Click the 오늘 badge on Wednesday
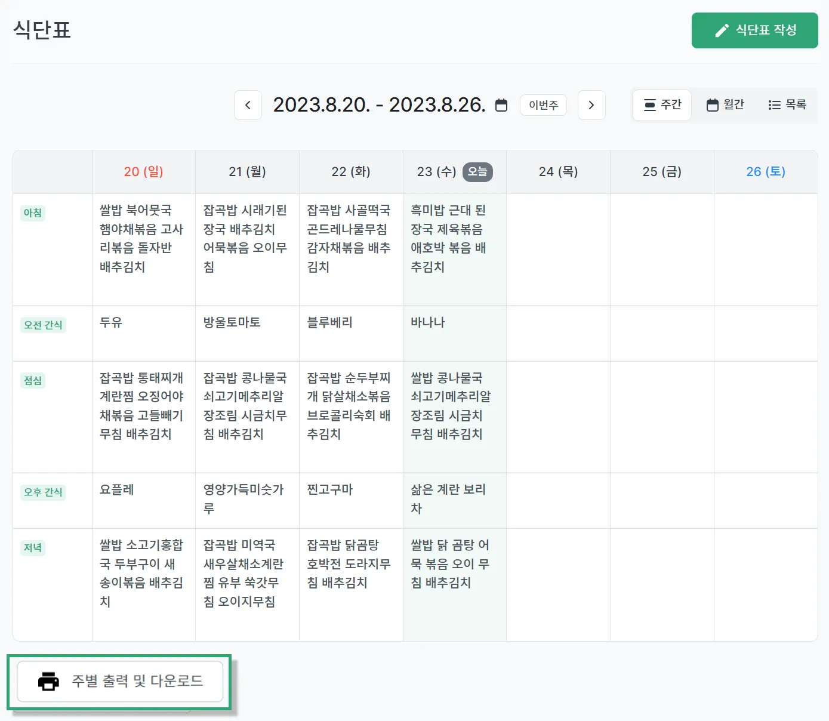This screenshot has height=721, width=829. pyautogui.click(x=477, y=172)
